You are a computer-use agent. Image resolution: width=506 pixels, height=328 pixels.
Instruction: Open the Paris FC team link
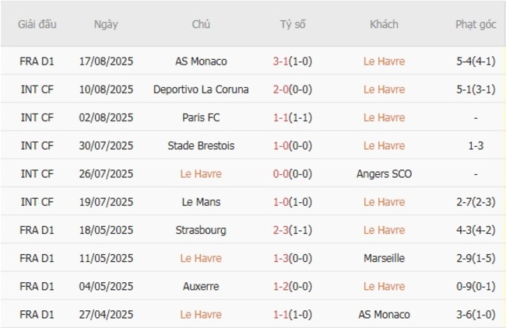pos(201,117)
